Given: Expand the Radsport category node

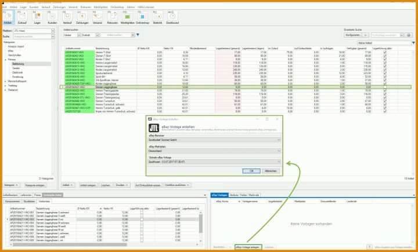Looking at the screenshot, I should [5, 90].
